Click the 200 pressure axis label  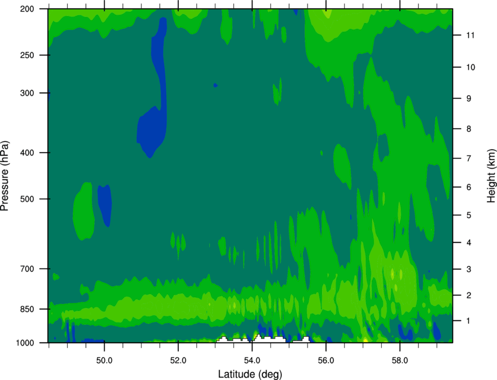click(27, 9)
